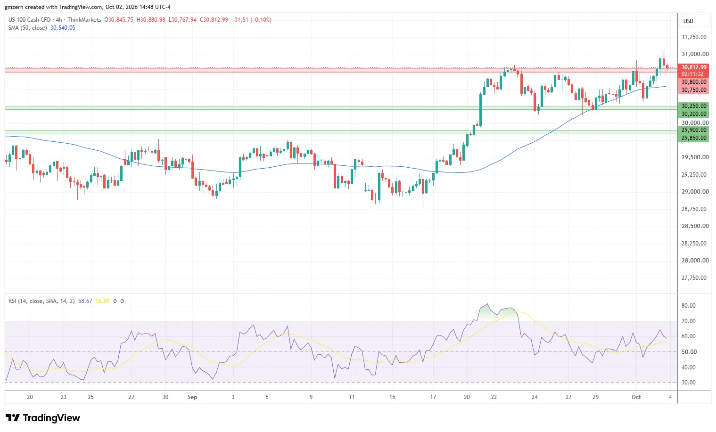Click the current price label 30,812.99
The width and height of the screenshot is (716, 432).
coord(694,67)
